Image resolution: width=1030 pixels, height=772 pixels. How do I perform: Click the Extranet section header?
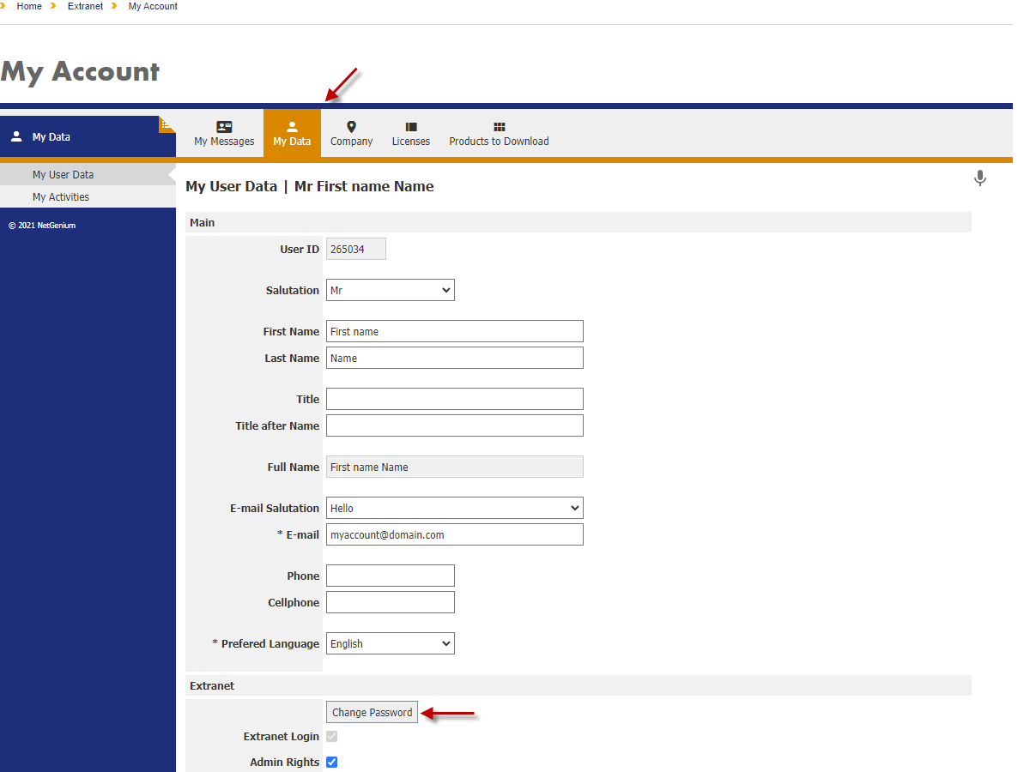579,685
